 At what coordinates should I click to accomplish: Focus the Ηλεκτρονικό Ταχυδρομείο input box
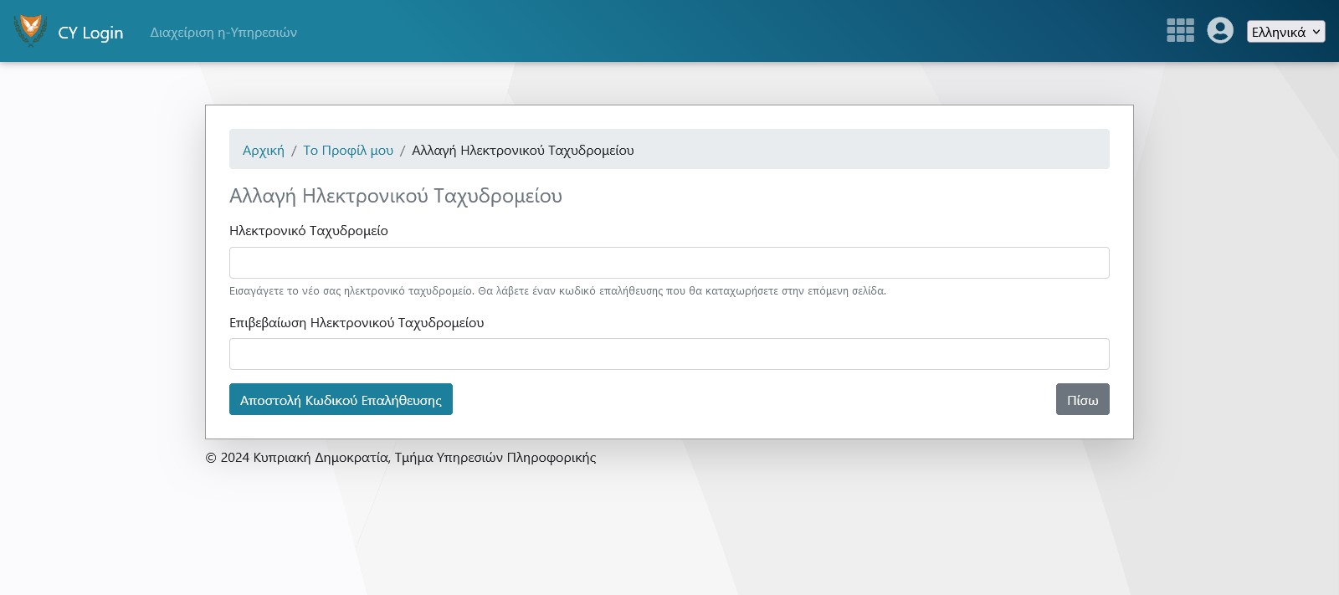coord(669,263)
